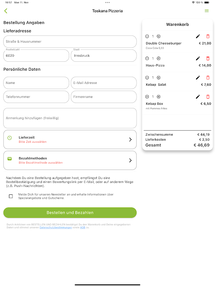Edit the Kebap Box item
Image resolution: width=215 pixels, height=287 pixels.
198,97
